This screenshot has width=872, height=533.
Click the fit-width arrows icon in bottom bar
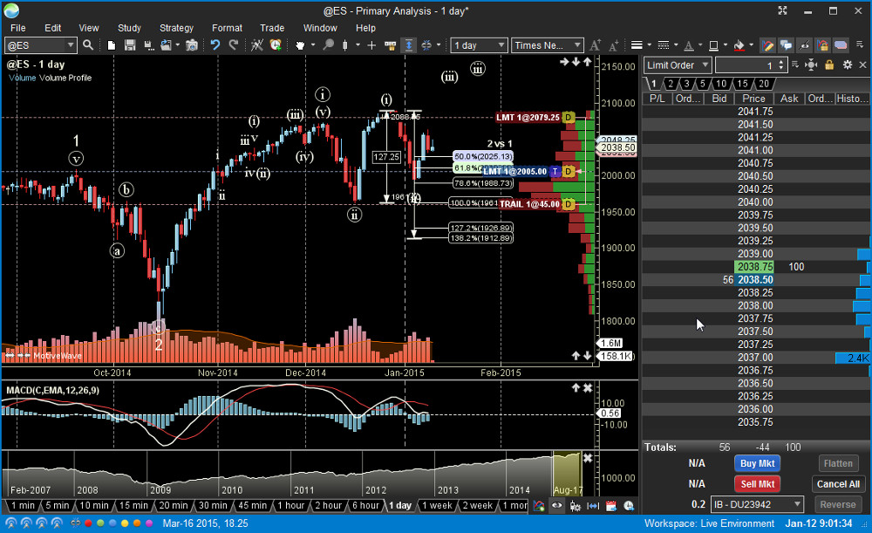(x=593, y=506)
